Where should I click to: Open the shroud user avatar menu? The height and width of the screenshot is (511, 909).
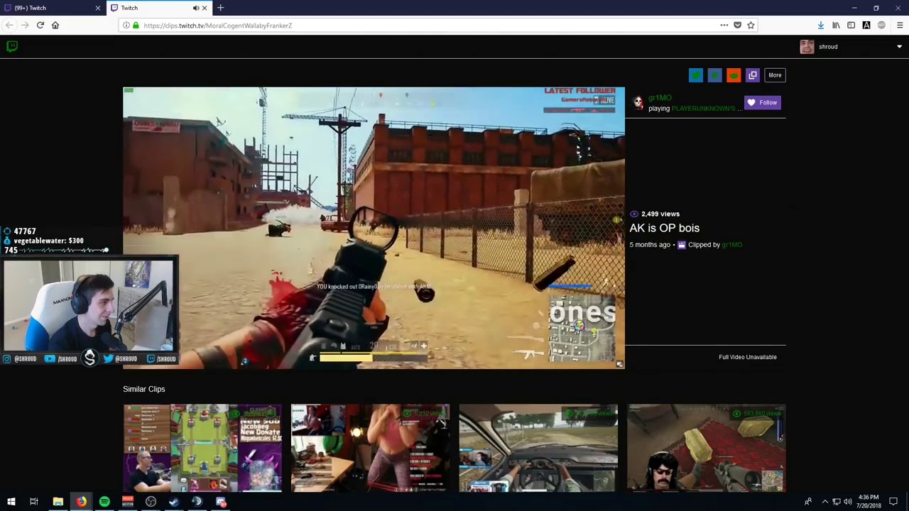[x=807, y=47]
